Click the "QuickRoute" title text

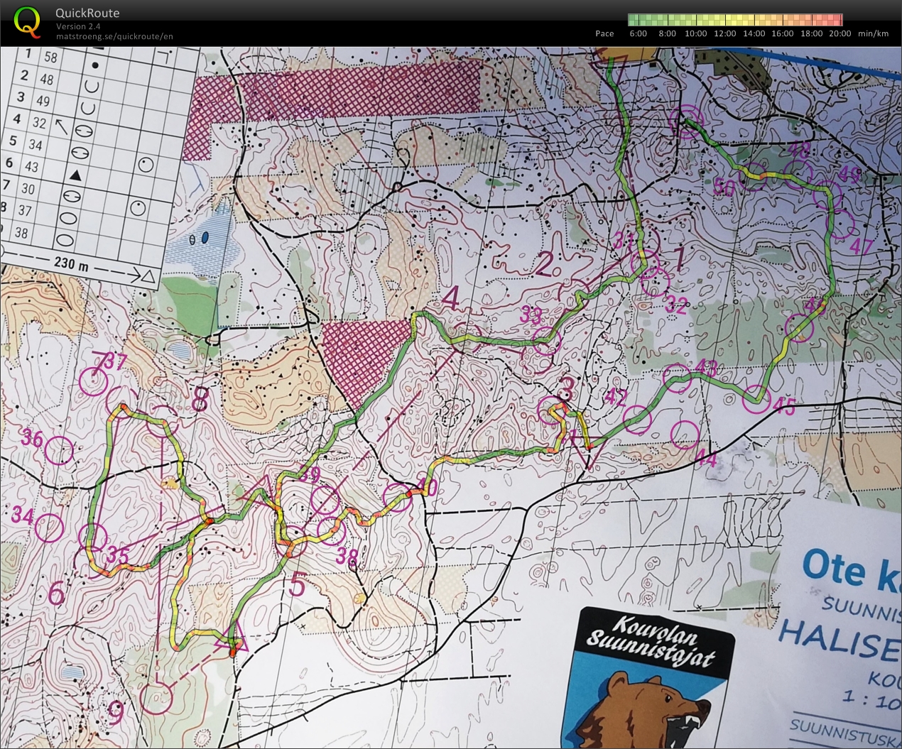(x=87, y=13)
